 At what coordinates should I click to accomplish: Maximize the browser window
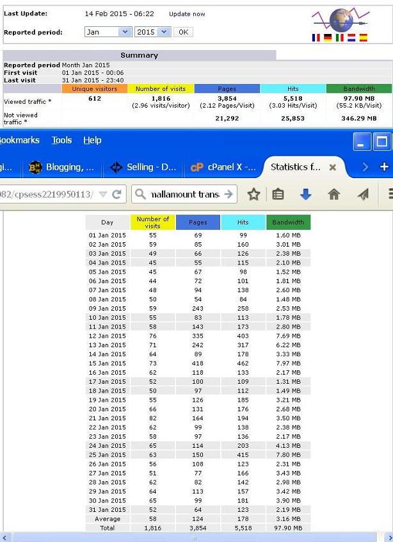pyautogui.click(x=382, y=142)
